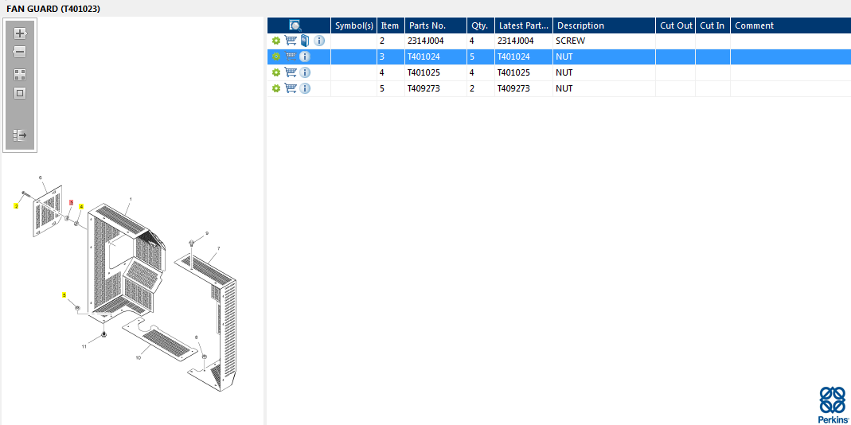Click the Perkins logo

(832, 405)
